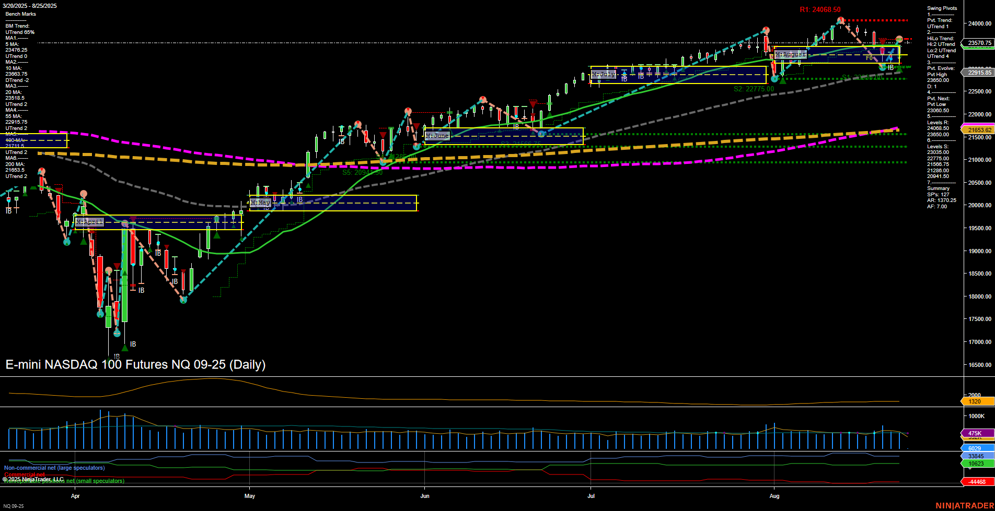Toggle the Non-commercial net (large speculators) legend
The image size is (995, 511).
click(x=54, y=468)
